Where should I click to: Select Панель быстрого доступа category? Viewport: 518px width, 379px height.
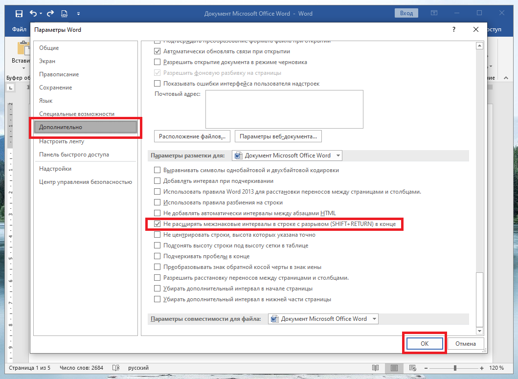tap(86, 155)
